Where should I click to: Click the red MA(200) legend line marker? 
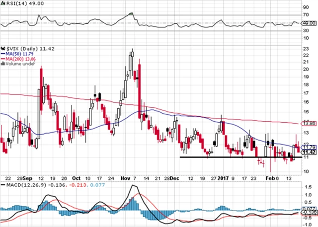(x=2, y=58)
